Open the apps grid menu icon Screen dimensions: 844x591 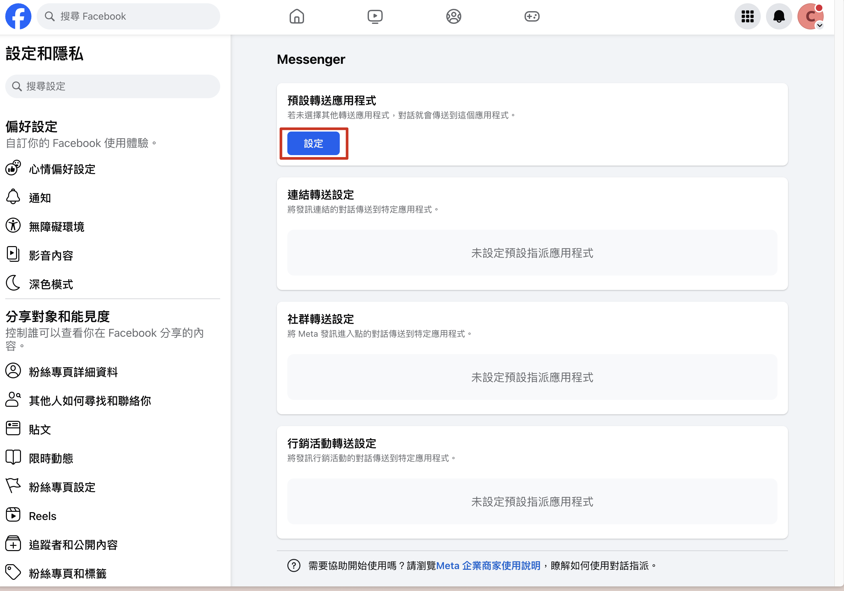747,16
